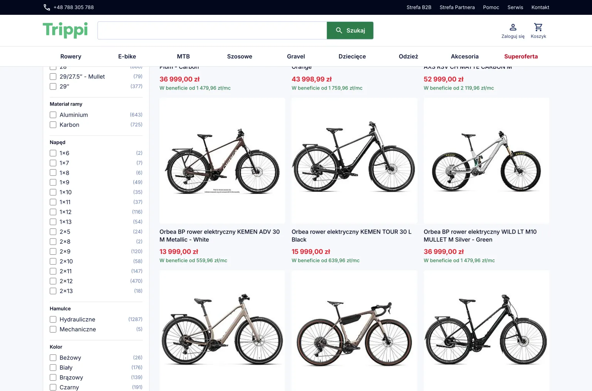Go to Gravel category
This screenshot has width=592, height=391.
296,56
